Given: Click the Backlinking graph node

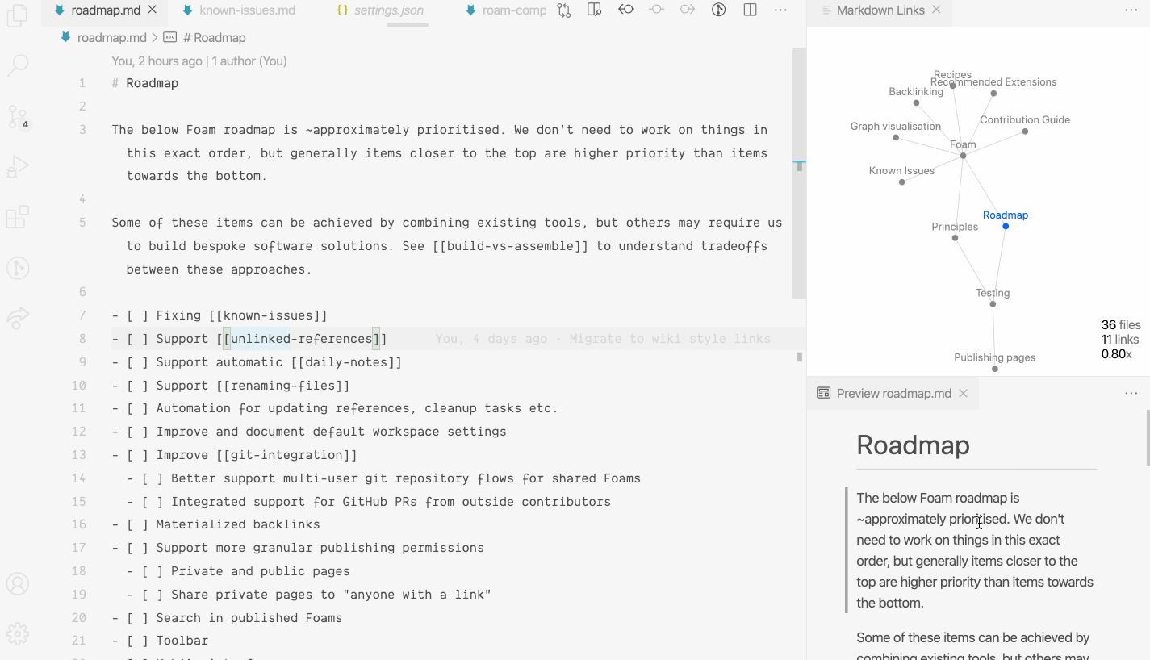Looking at the screenshot, I should 916,102.
